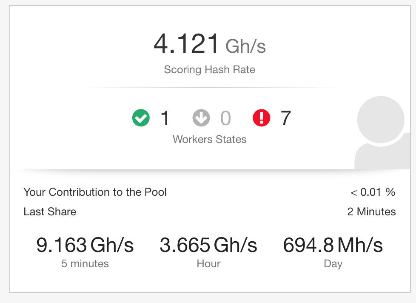Click the red exclamation workers alert icon
This screenshot has height=303, width=416.
click(261, 118)
